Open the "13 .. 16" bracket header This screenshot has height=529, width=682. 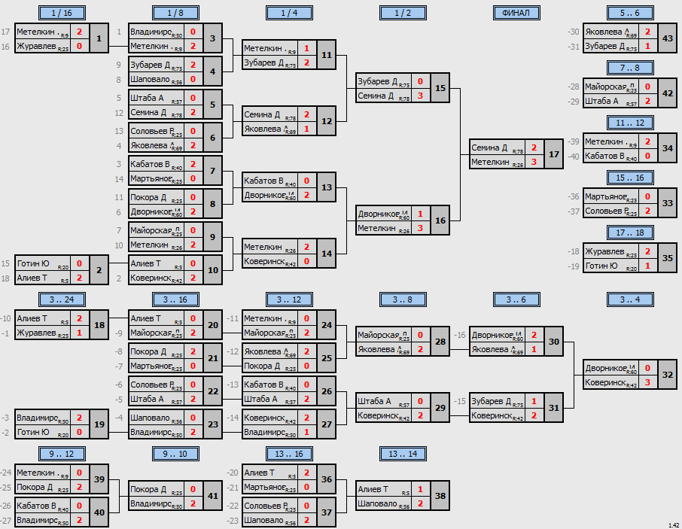[x=289, y=454]
